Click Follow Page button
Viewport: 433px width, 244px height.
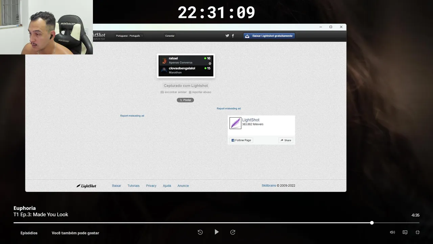[x=241, y=140]
